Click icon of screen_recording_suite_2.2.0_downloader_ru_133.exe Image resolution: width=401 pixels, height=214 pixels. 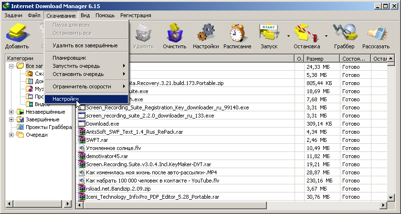tap(81, 116)
